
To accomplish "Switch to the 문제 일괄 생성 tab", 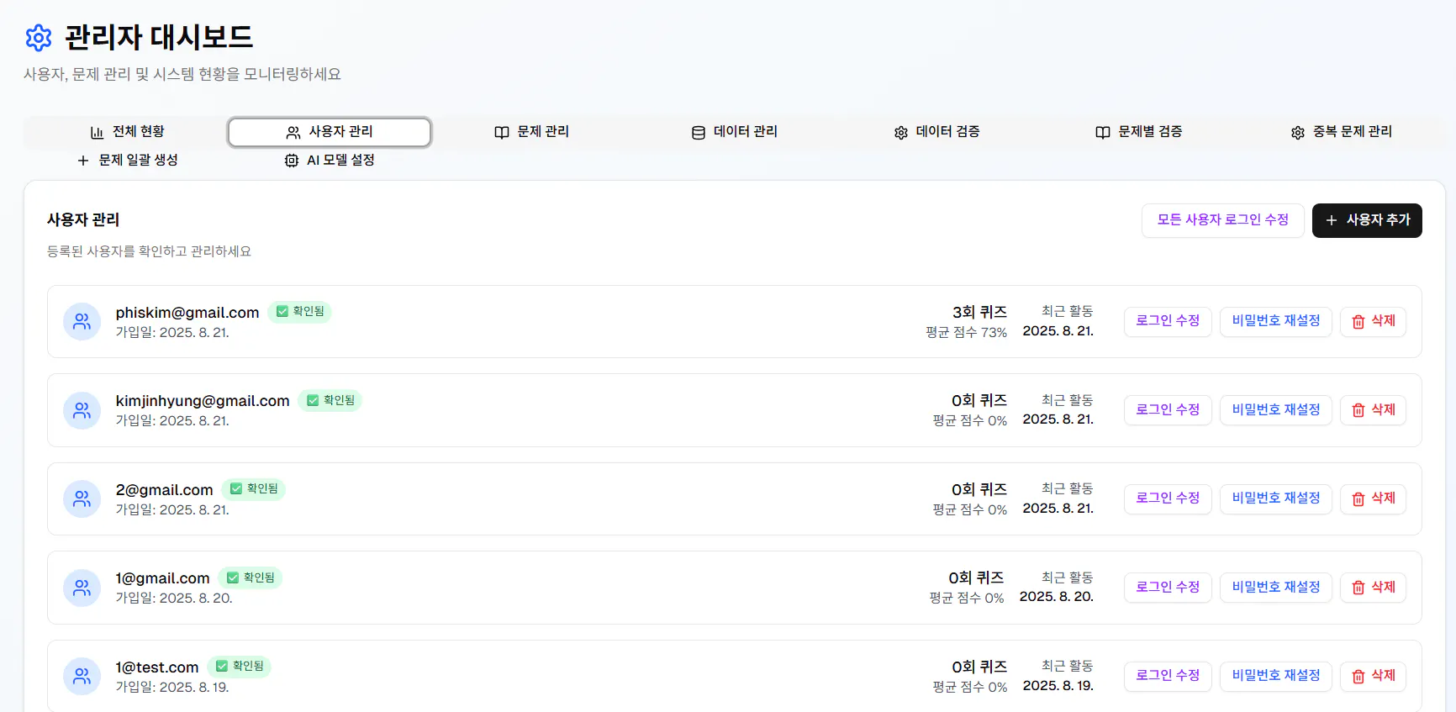I will click(x=128, y=161).
